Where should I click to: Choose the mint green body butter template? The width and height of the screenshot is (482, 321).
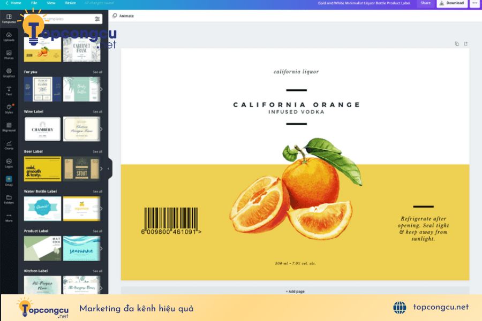81,89
